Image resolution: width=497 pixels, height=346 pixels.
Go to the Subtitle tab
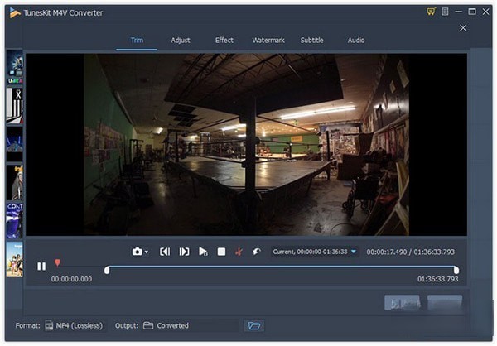tap(311, 40)
